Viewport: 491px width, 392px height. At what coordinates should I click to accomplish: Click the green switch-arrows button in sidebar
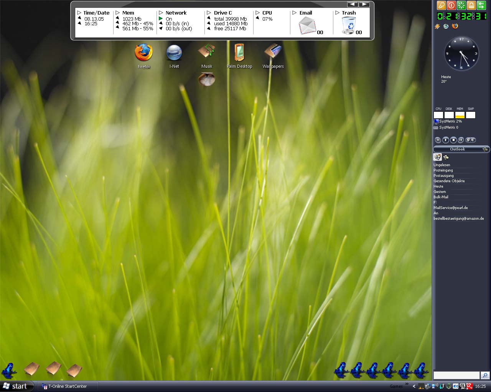coord(481,5)
